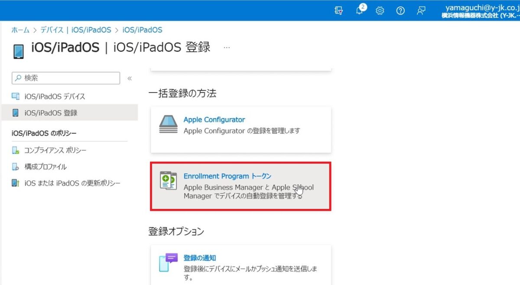Click the Enrollment Program トークン device icon
Screen dimensions: 520x285
click(168, 181)
